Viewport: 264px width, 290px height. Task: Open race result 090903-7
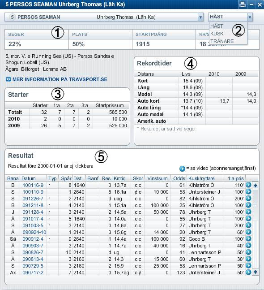click(x=33, y=246)
